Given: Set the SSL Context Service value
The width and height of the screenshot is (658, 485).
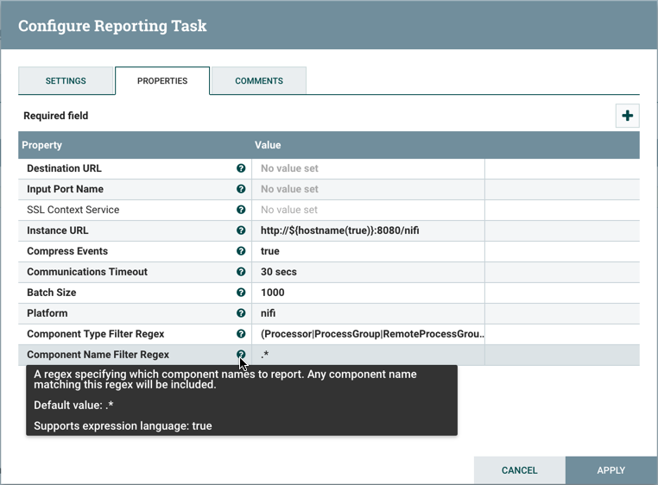Looking at the screenshot, I should click(367, 211).
